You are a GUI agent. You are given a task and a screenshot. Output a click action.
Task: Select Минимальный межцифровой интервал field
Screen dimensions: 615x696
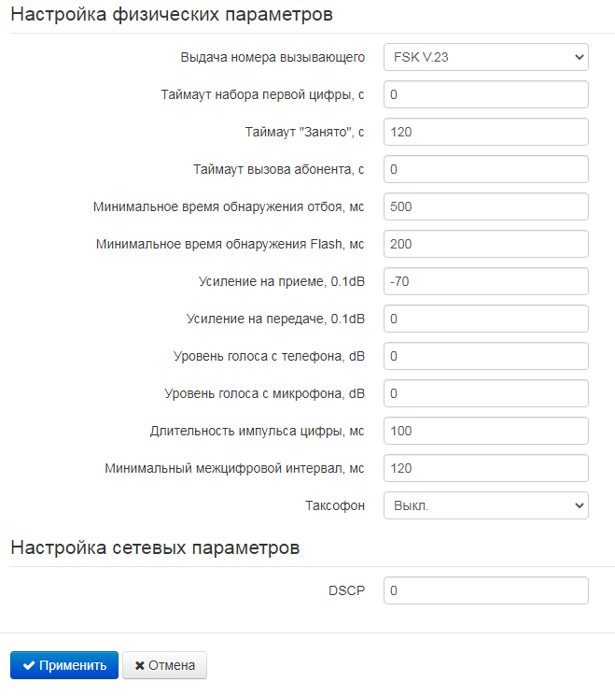pyautogui.click(x=485, y=468)
